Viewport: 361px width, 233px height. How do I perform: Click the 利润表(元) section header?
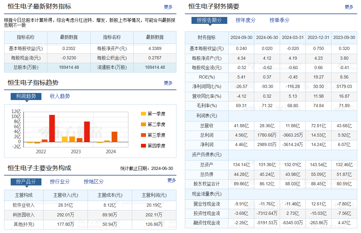[207, 116]
